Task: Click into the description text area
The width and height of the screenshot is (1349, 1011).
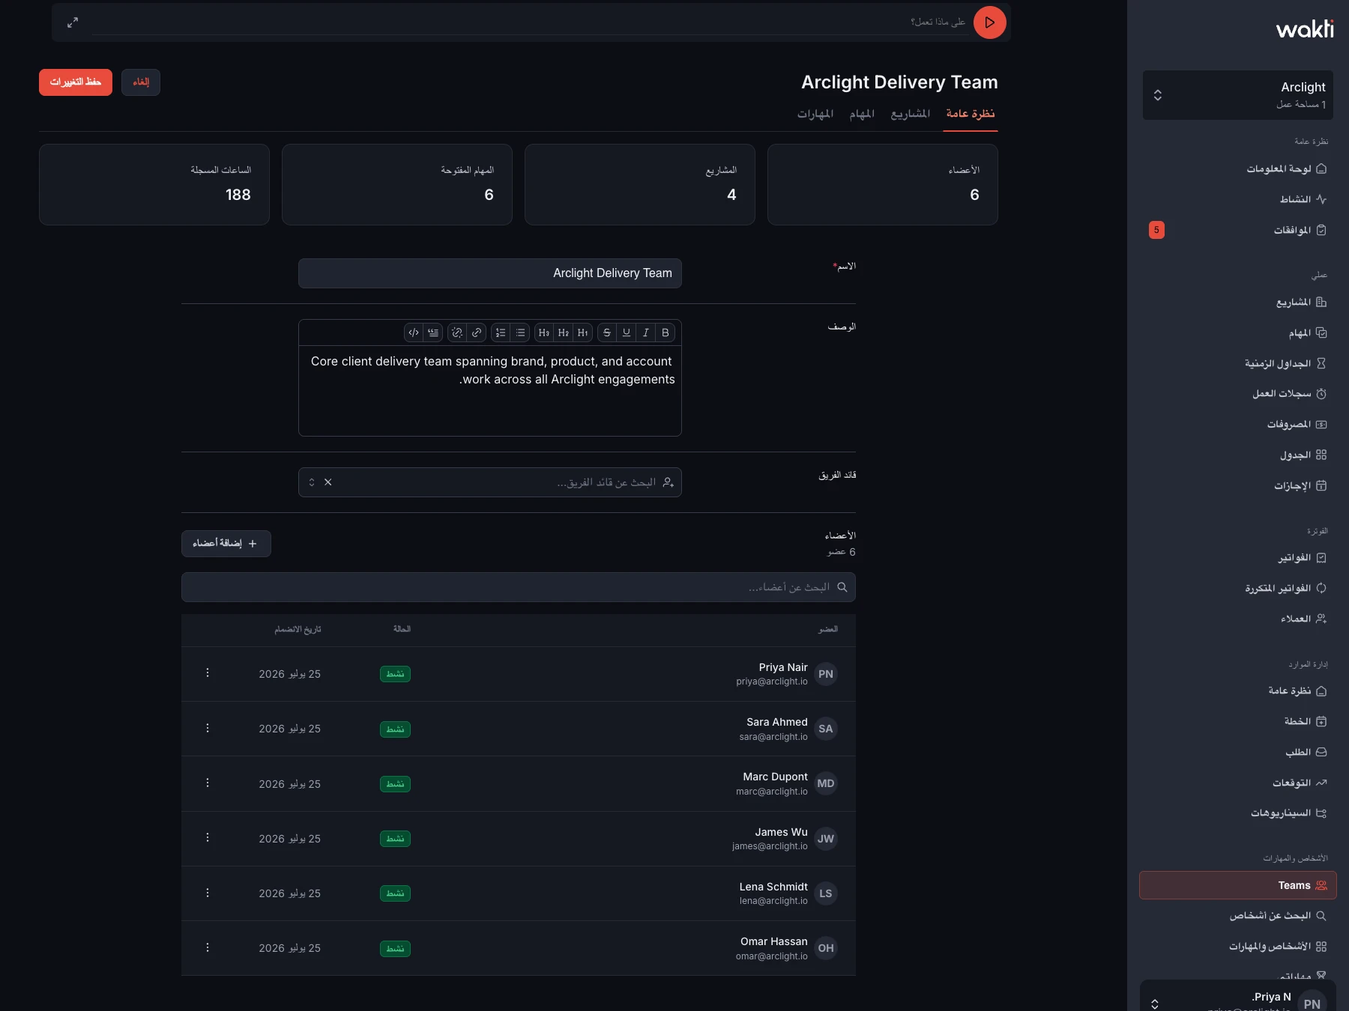Action: click(490, 391)
